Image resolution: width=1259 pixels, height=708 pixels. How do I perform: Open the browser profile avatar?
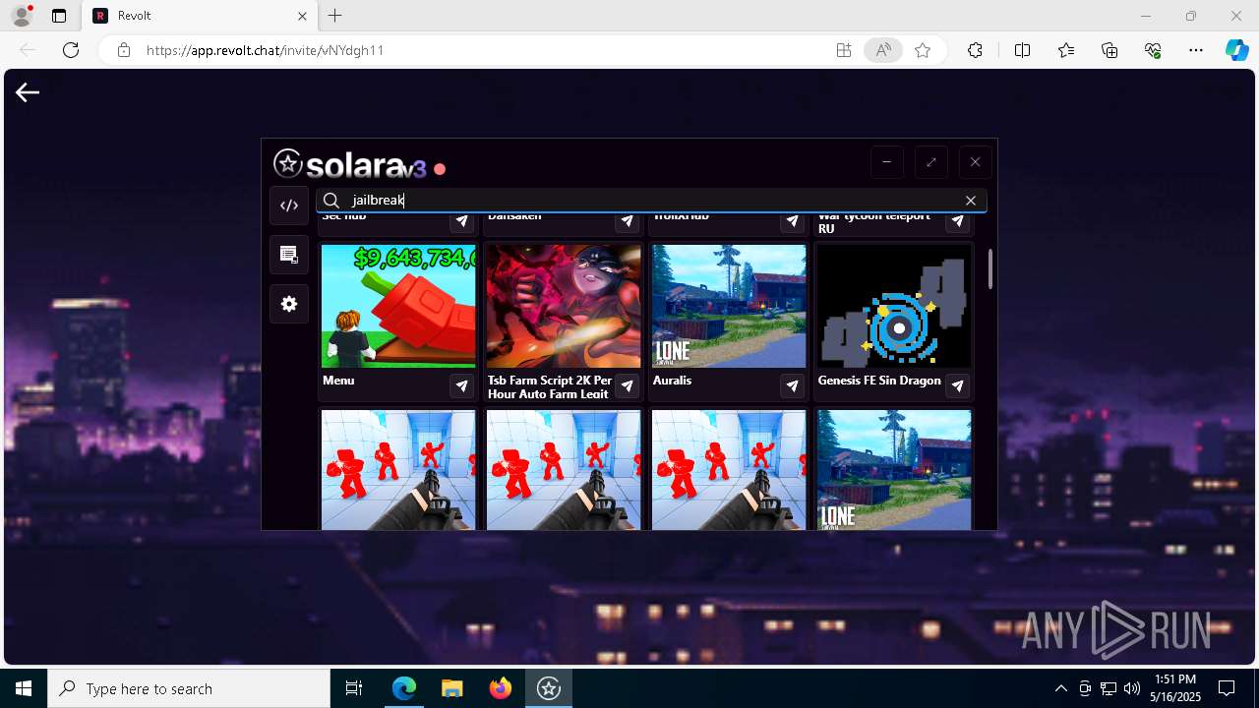22,16
